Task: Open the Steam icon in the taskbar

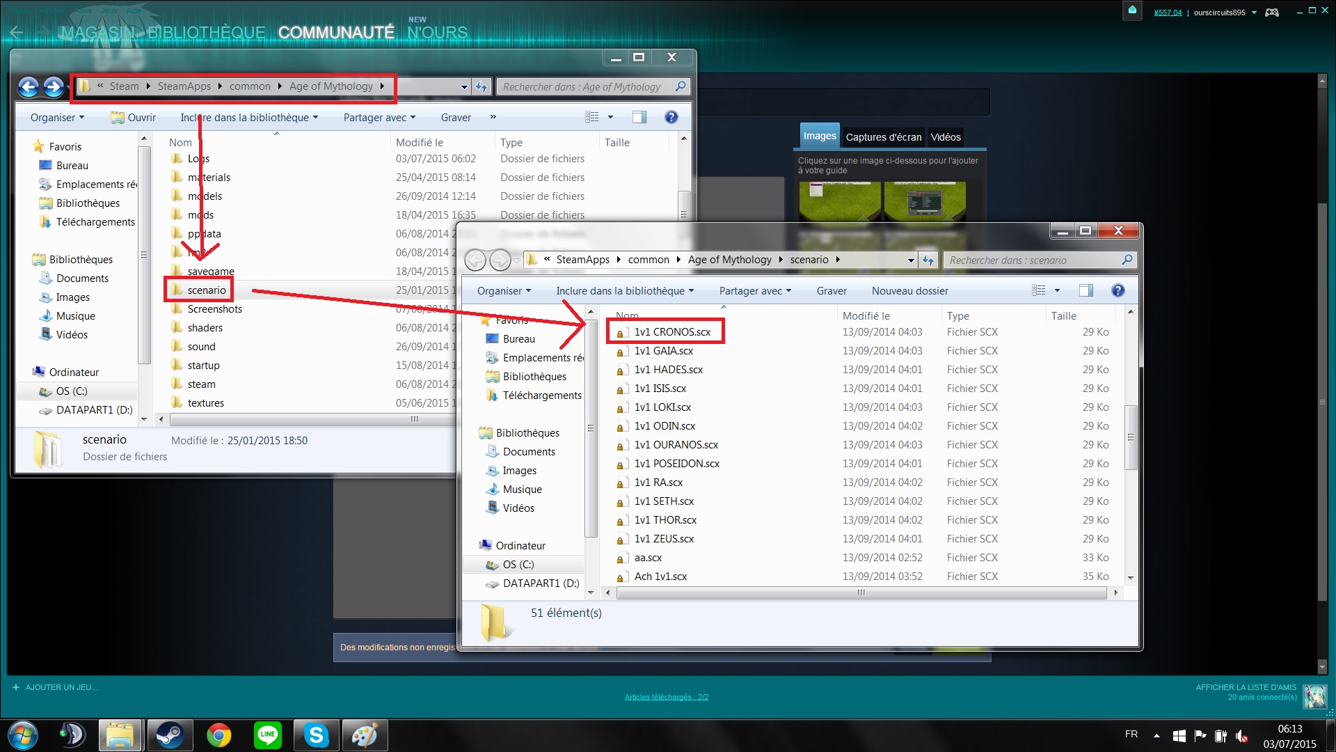Action: (169, 735)
